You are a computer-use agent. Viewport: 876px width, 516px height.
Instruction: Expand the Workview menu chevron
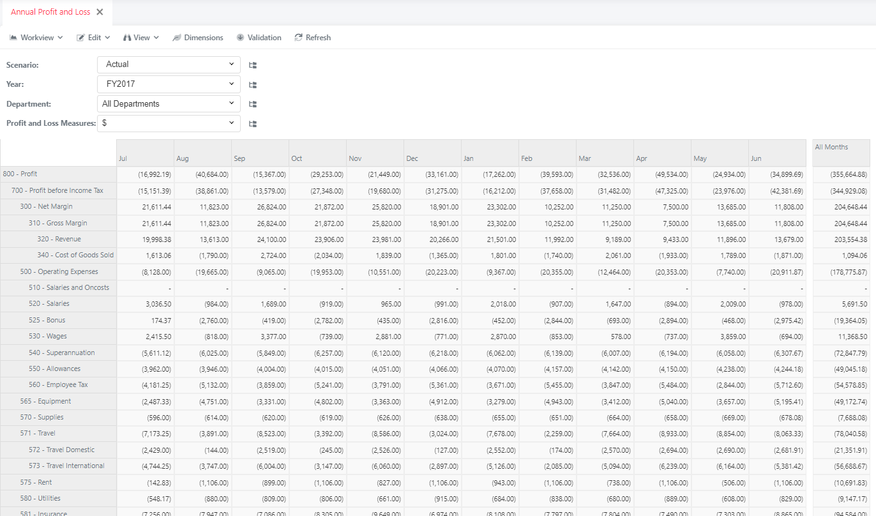61,38
